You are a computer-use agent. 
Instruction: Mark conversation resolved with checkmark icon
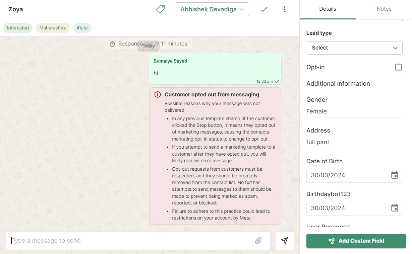tap(264, 9)
